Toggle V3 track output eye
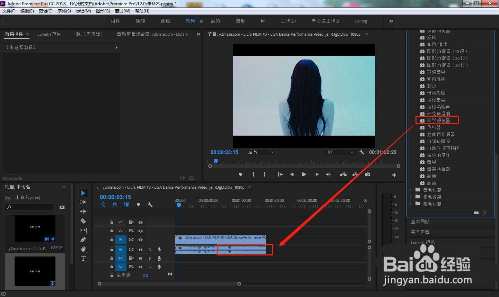Image resolution: width=499 pixels, height=297 pixels. coord(140,222)
